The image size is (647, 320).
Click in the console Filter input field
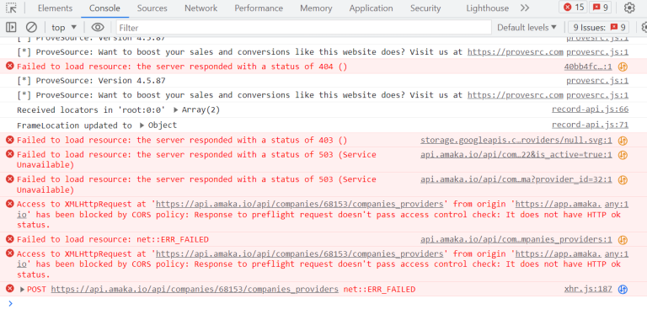coord(303,28)
